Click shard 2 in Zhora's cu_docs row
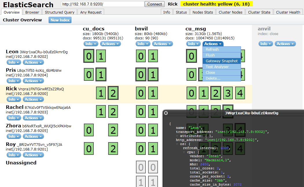Viewport: 304px width, 187px height. coord(113,130)
